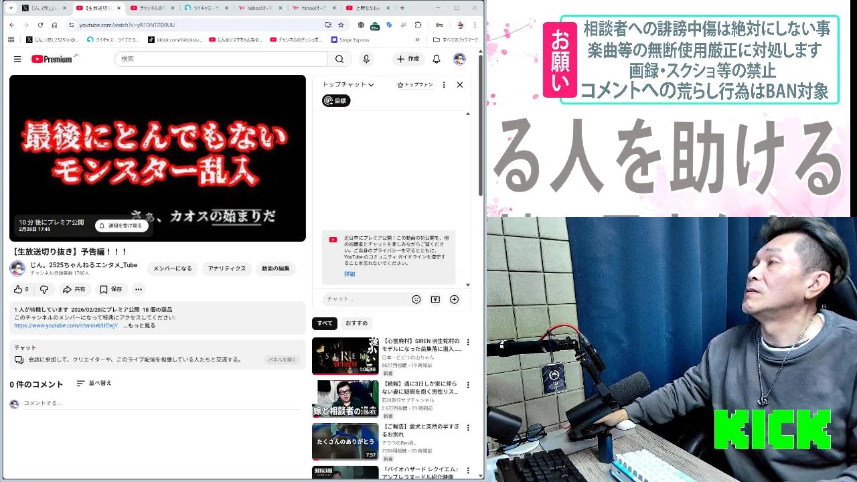
Task: Open the browser extensions puzzle icon
Action: tap(418, 25)
